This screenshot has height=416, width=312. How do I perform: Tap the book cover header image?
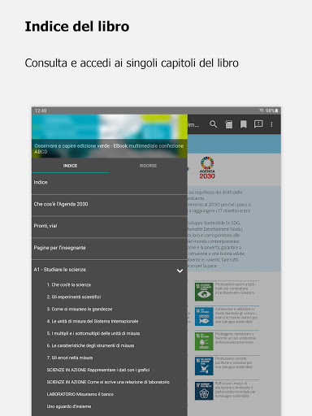tap(110, 136)
